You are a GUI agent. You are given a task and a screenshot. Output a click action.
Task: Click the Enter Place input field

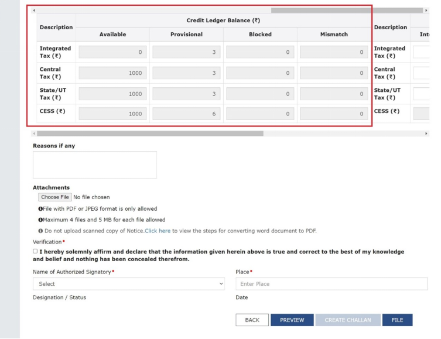click(331, 284)
